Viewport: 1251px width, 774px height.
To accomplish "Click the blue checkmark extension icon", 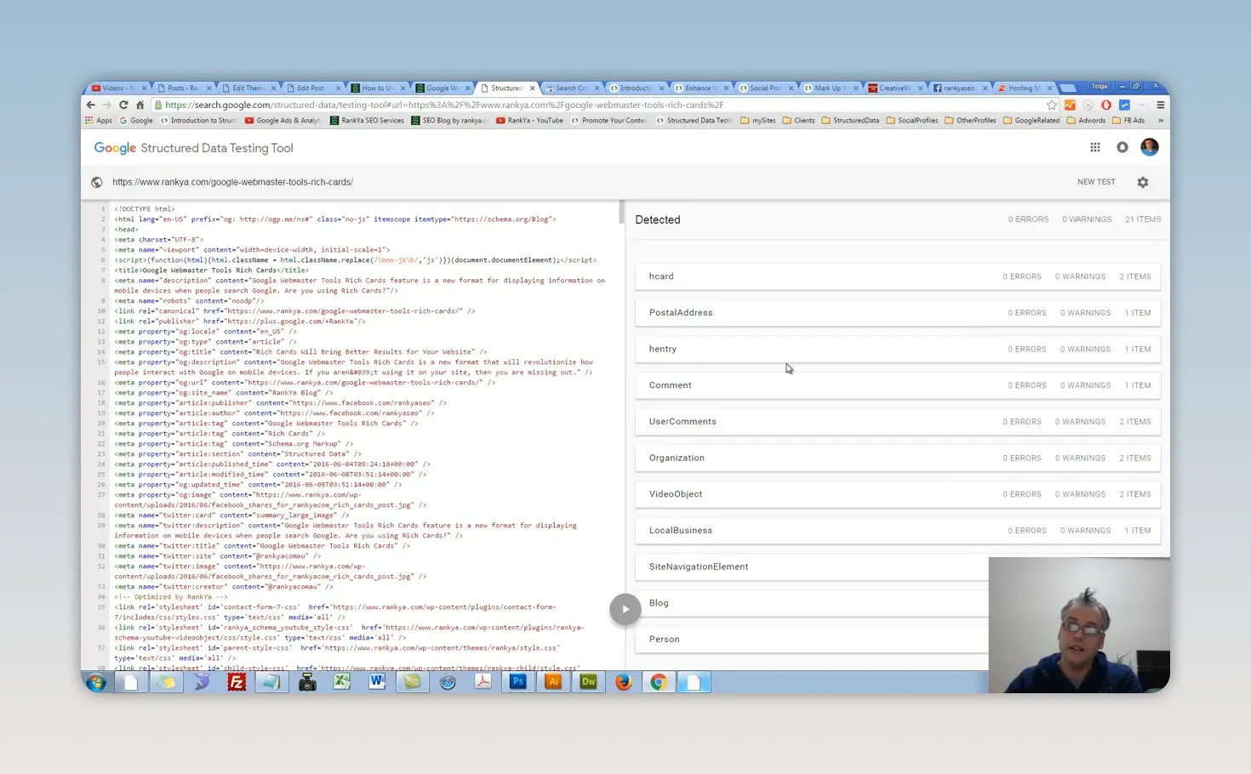I will click(x=1124, y=105).
